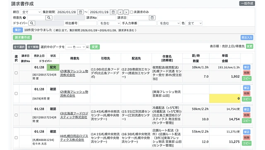Screen dimensions: 265x150
Task: Click the yellow highlighted 0 amount cell
Action: tap(225, 98)
